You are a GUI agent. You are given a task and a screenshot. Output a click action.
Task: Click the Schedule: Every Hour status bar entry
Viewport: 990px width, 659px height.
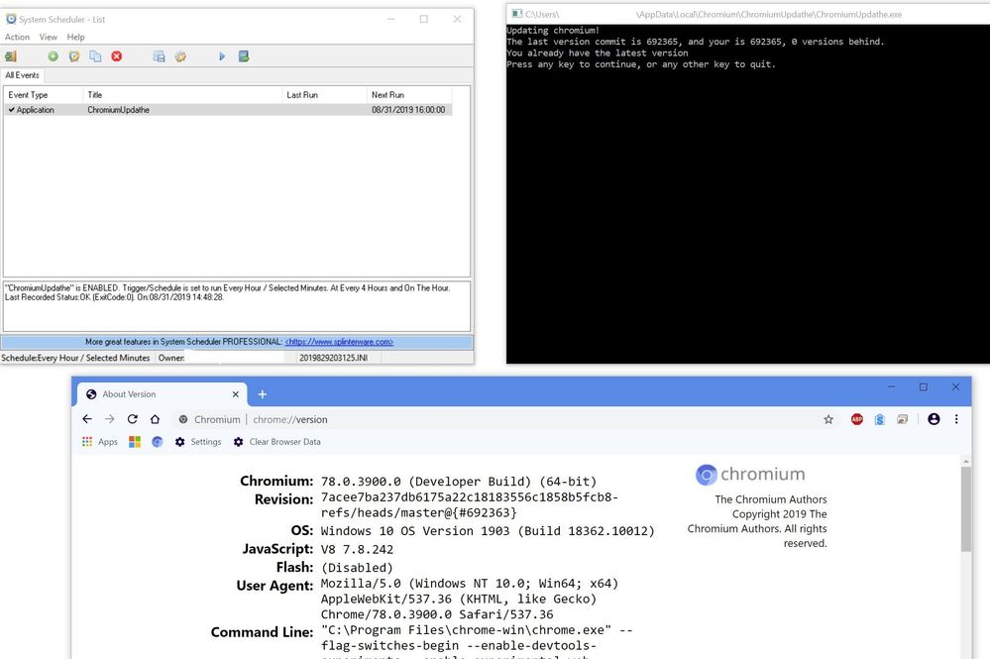coord(75,358)
